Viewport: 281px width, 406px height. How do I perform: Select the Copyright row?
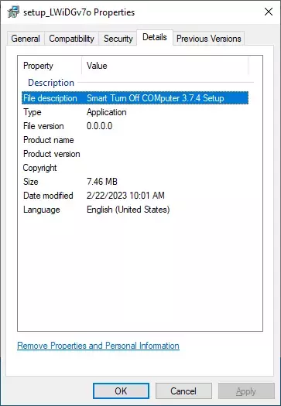(x=135, y=168)
